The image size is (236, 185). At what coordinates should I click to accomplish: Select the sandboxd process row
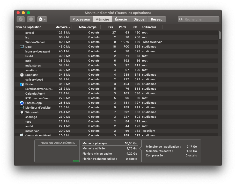[x=116, y=70]
